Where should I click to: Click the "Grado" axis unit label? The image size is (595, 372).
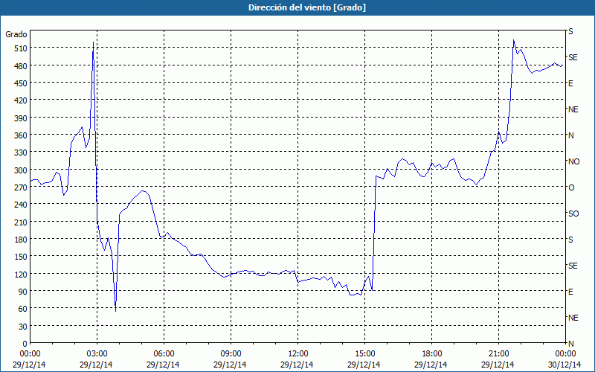point(16,34)
